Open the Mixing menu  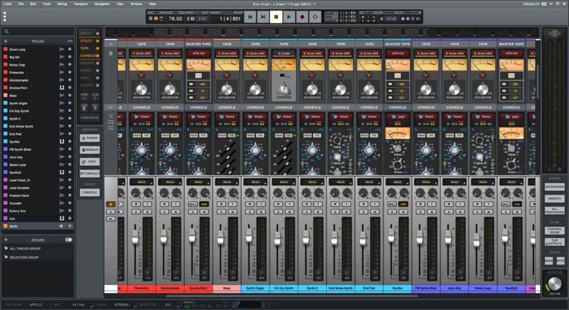coord(62,4)
